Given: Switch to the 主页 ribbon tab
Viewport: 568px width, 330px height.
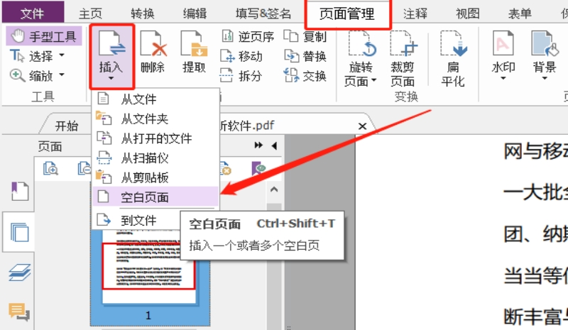Looking at the screenshot, I should tap(91, 13).
